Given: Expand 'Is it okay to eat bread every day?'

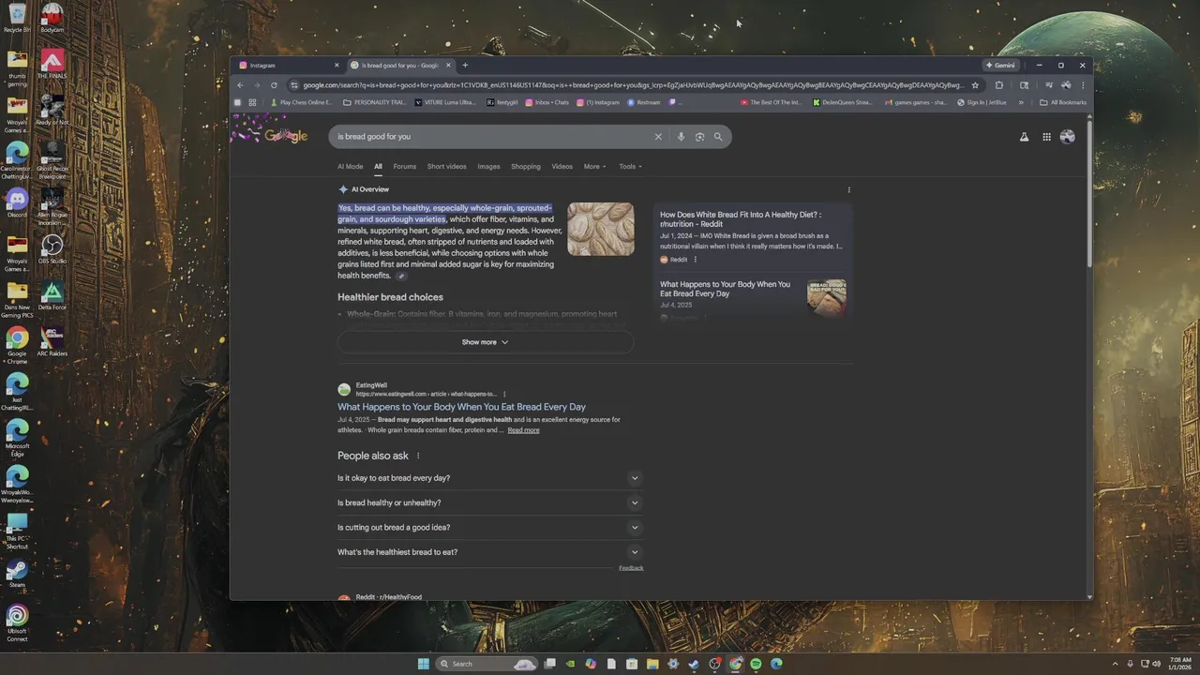Looking at the screenshot, I should tap(490, 478).
